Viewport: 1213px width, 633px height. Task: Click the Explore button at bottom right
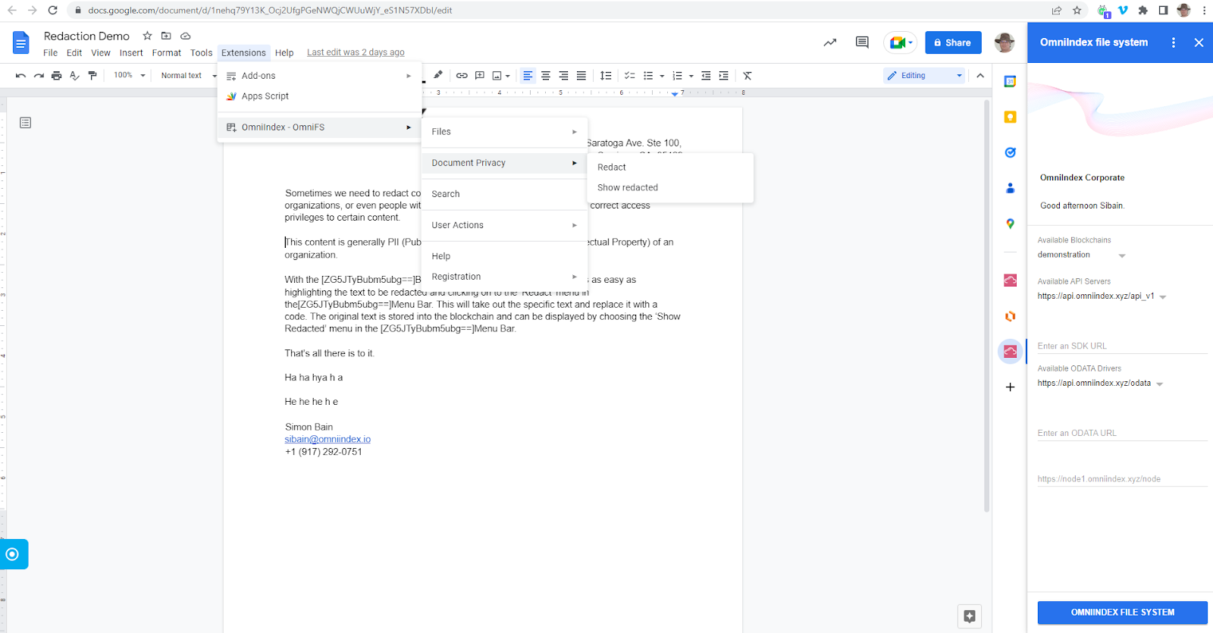click(x=970, y=616)
